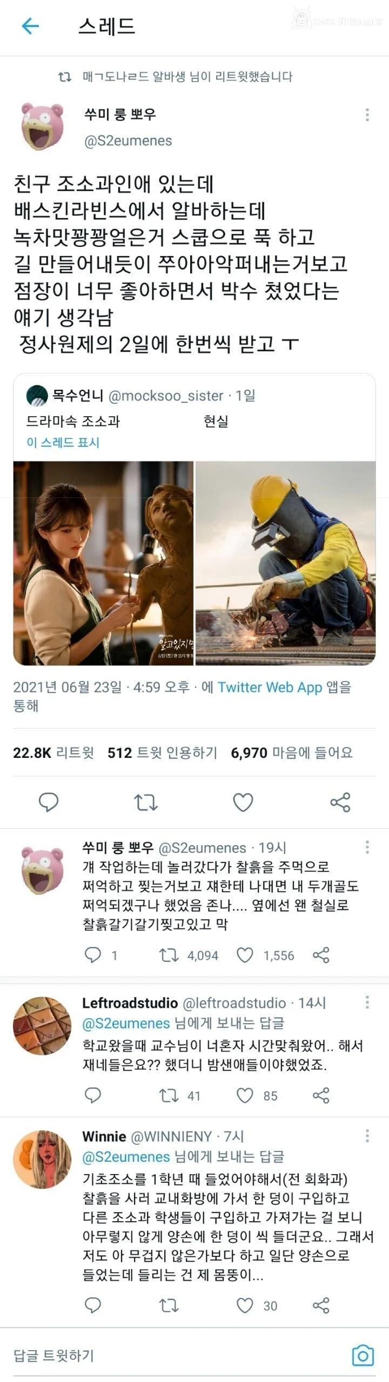Share Winnie's reply
Screen dimensions: 389x1382
321,1305
